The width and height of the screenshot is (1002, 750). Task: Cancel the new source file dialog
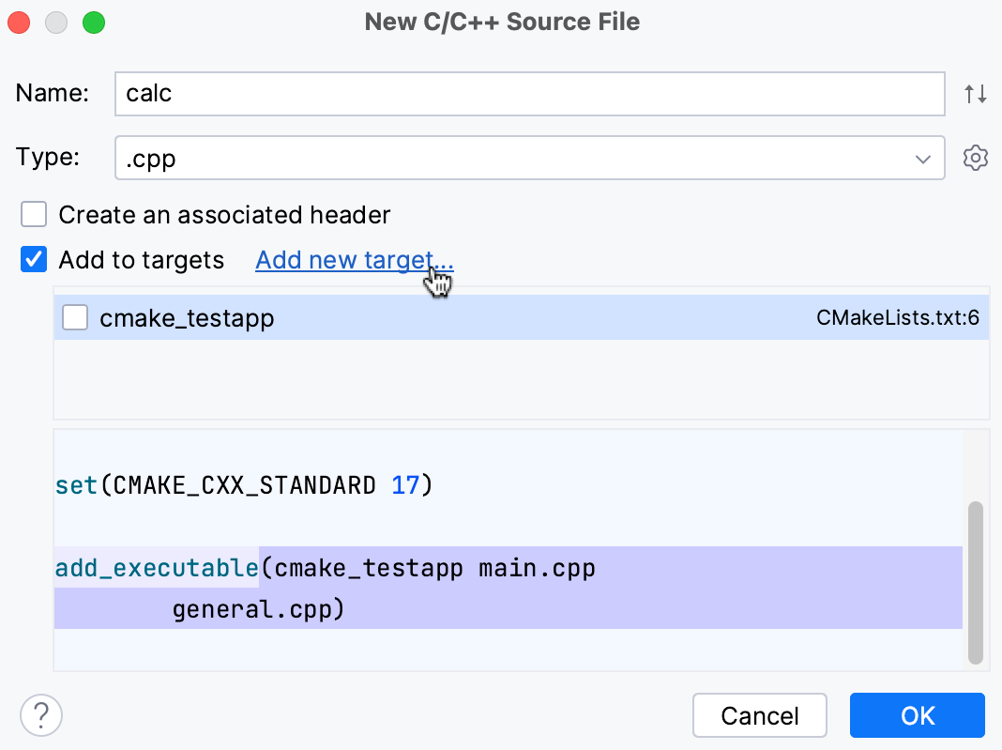tap(759, 715)
